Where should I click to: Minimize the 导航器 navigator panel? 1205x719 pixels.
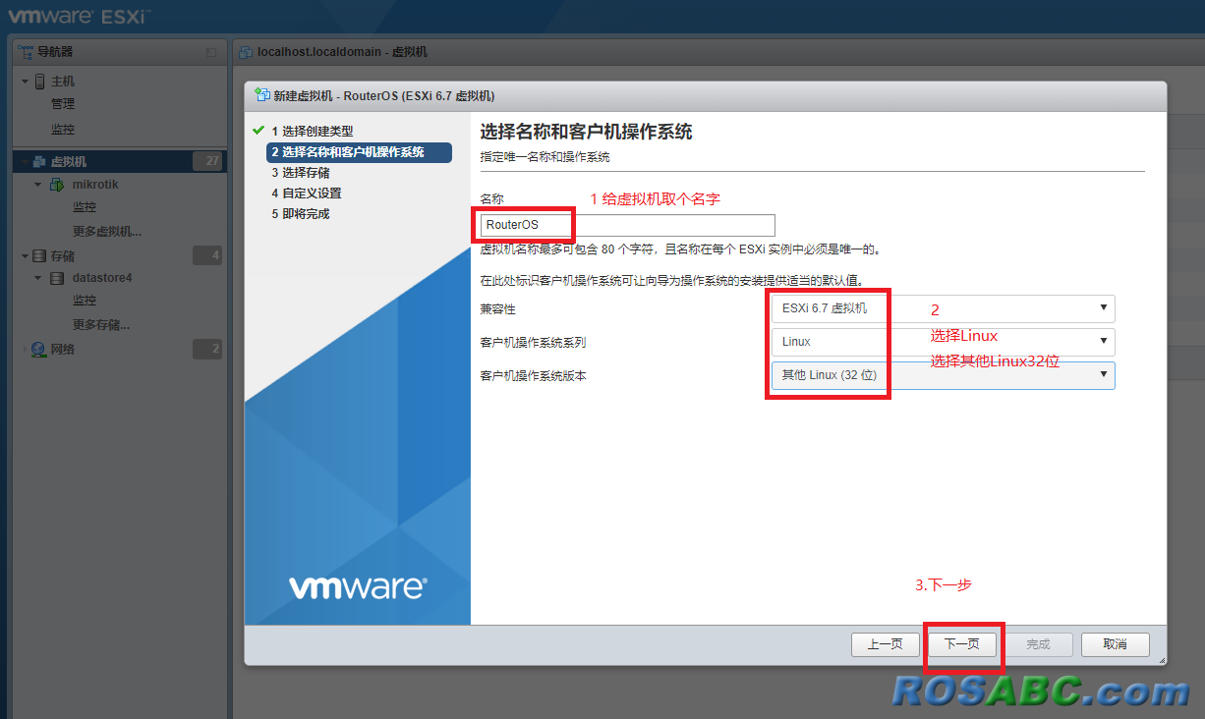tap(211, 51)
